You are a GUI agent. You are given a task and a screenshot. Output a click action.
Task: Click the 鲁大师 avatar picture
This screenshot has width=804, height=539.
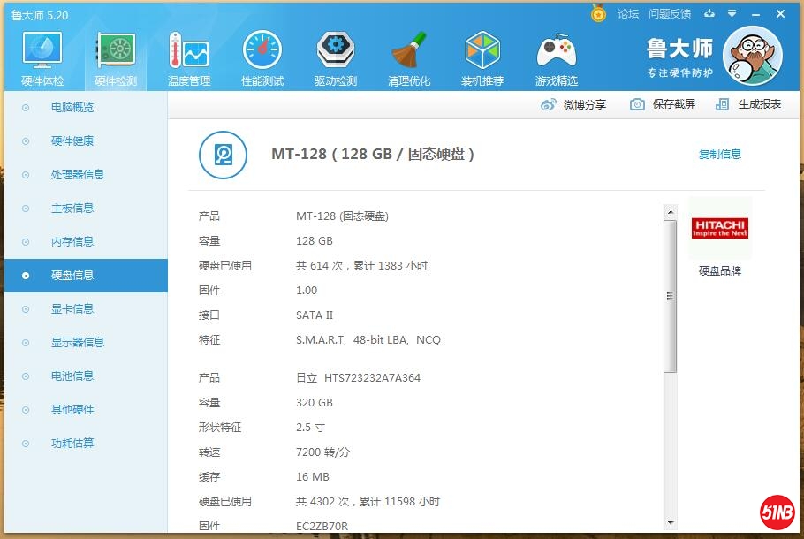pos(752,55)
